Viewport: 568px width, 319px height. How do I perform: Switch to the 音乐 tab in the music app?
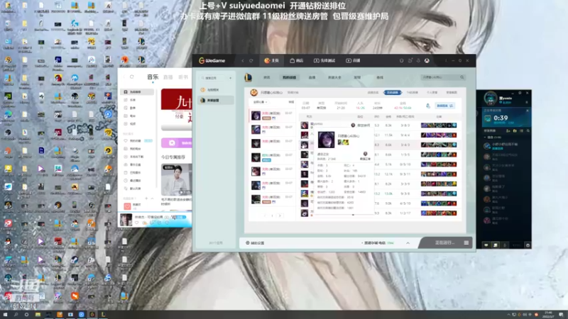pos(153,77)
